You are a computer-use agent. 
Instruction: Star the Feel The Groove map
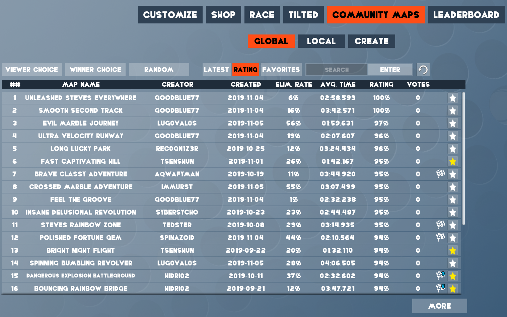[453, 200]
